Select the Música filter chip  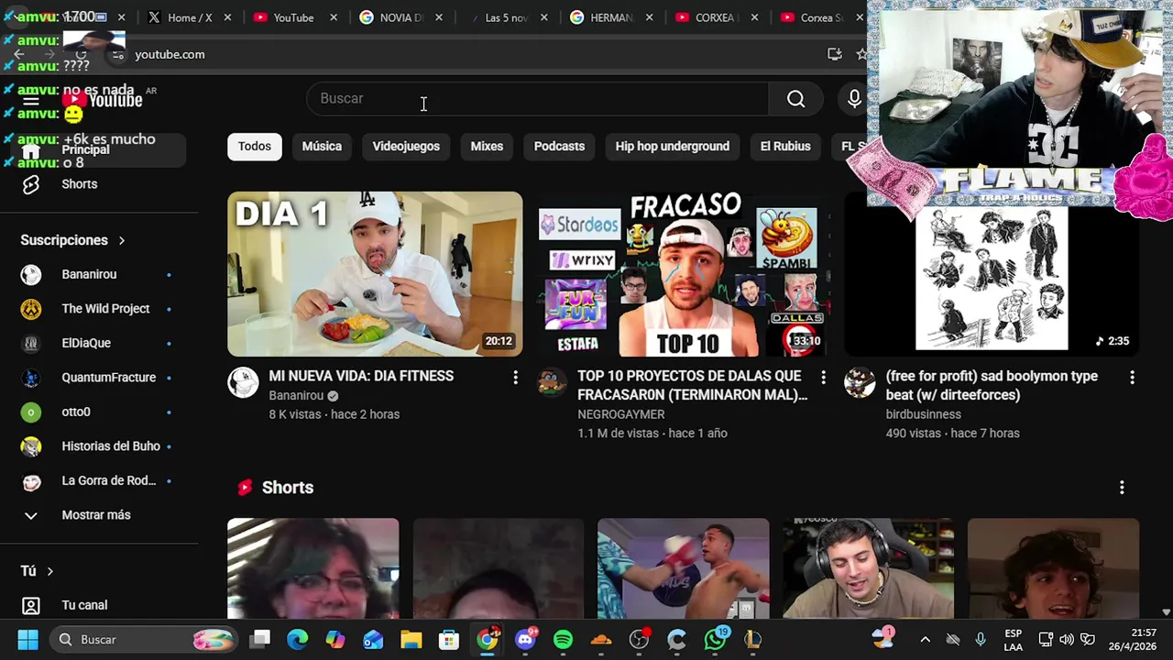pyautogui.click(x=322, y=147)
